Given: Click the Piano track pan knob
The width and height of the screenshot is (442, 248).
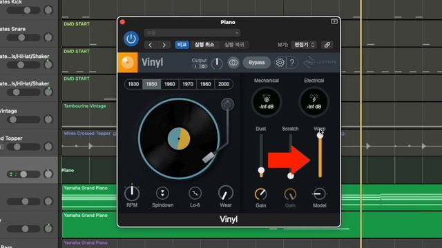Looking at the screenshot, I should pyautogui.click(x=48, y=174).
